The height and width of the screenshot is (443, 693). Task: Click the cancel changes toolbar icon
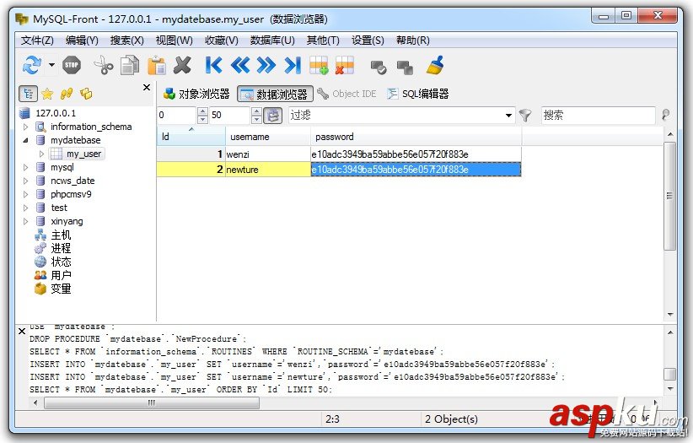click(405, 67)
